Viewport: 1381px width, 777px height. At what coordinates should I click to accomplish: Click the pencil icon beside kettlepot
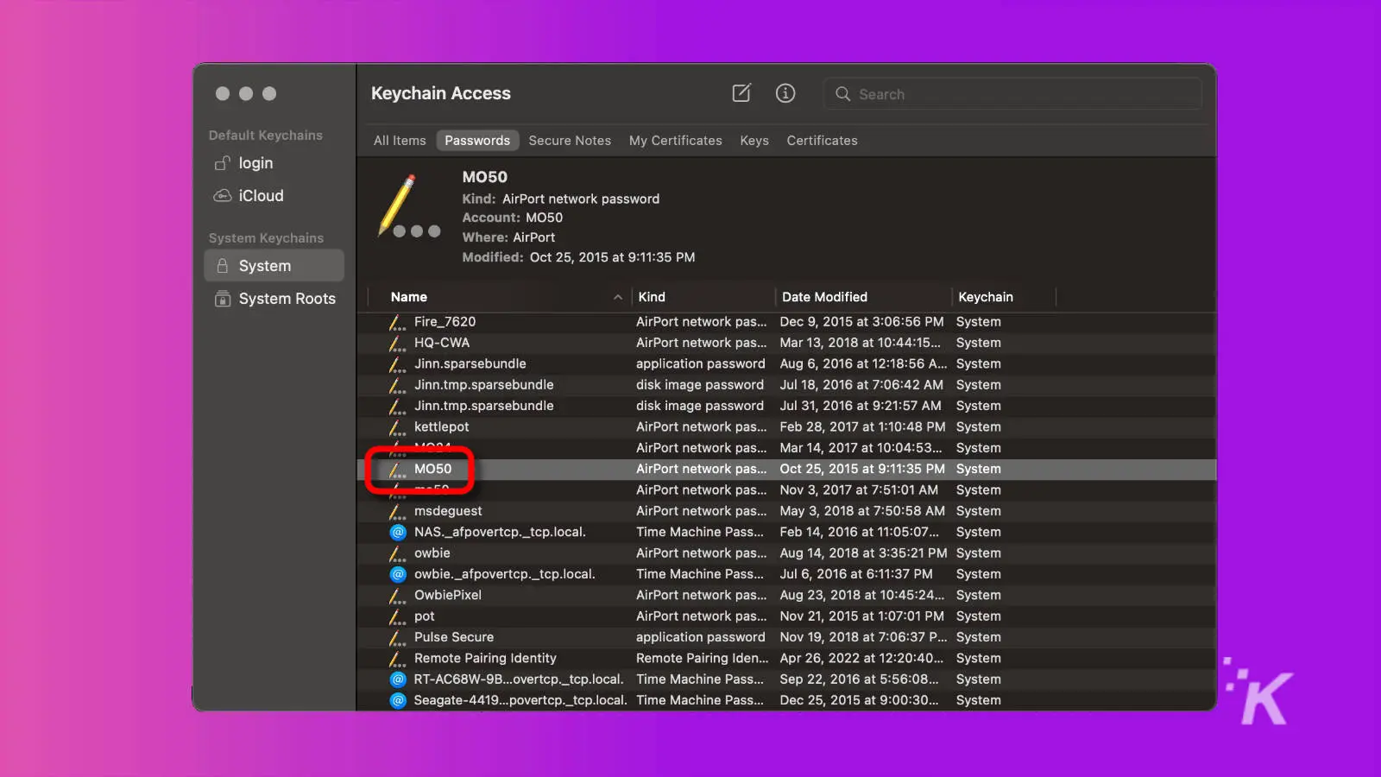pos(397,427)
